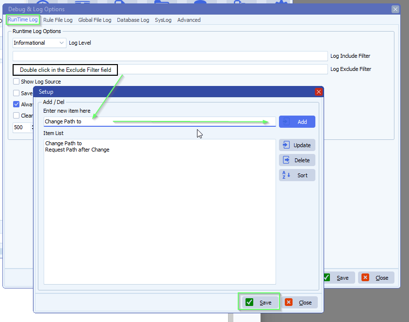Click Close in the Setup dialog
Image resolution: width=409 pixels, height=322 pixels.
click(300, 302)
